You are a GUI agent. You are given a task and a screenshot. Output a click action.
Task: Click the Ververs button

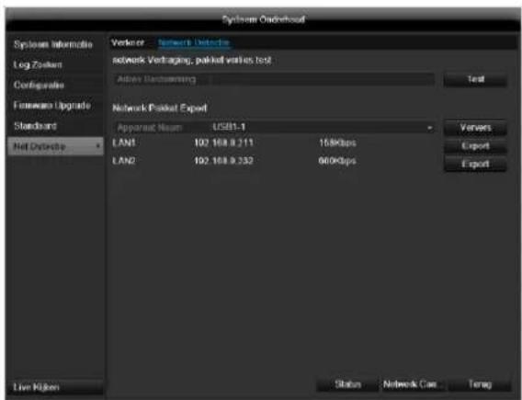(x=475, y=128)
